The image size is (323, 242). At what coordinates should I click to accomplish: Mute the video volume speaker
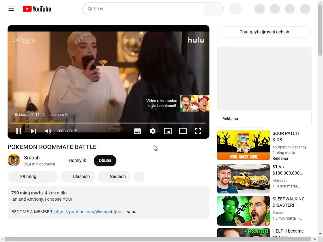point(48,131)
